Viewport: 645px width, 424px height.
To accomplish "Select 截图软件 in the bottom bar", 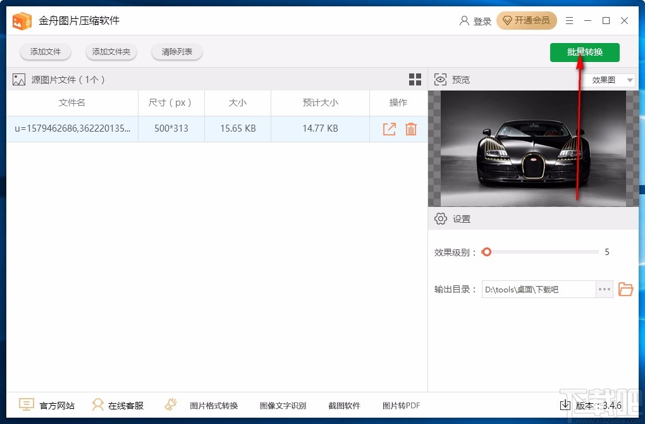I will click(x=345, y=405).
